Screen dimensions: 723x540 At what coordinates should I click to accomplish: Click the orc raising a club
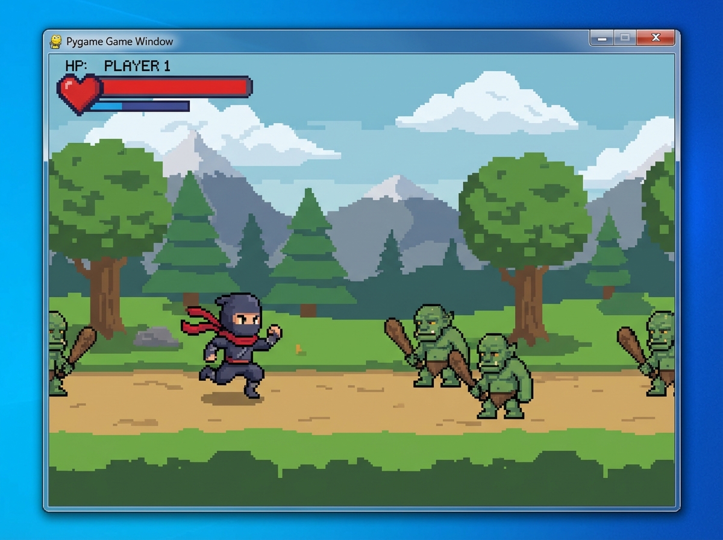[x=427, y=345]
